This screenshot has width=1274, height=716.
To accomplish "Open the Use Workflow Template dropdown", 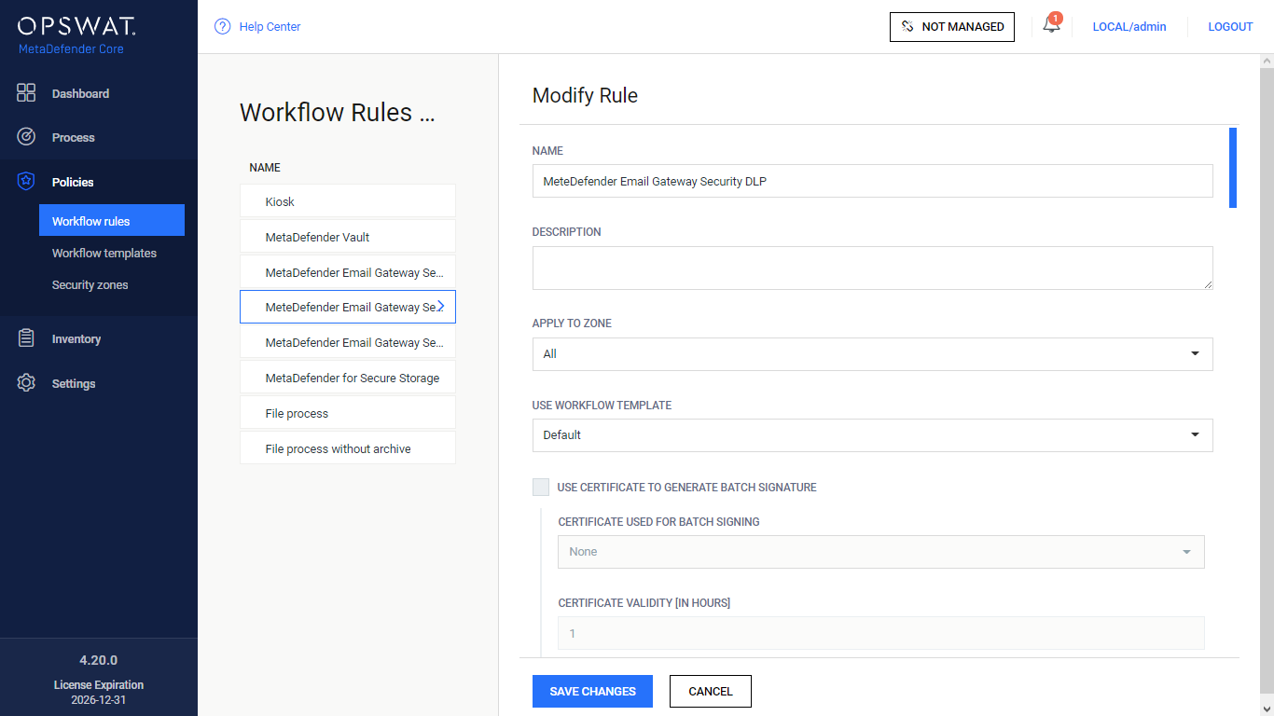I will click(872, 434).
